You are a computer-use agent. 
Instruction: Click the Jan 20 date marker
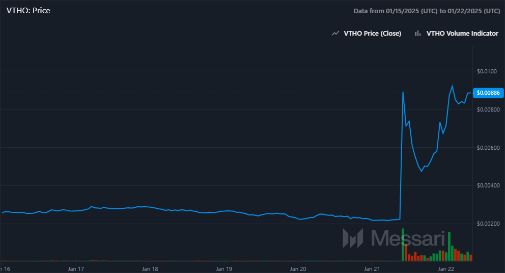298,268
